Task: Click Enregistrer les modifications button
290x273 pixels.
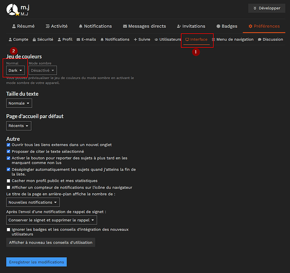Action: 37,262
